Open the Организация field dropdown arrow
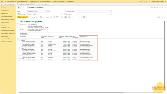Viewport: 167px width, 94px height. coord(62,14)
